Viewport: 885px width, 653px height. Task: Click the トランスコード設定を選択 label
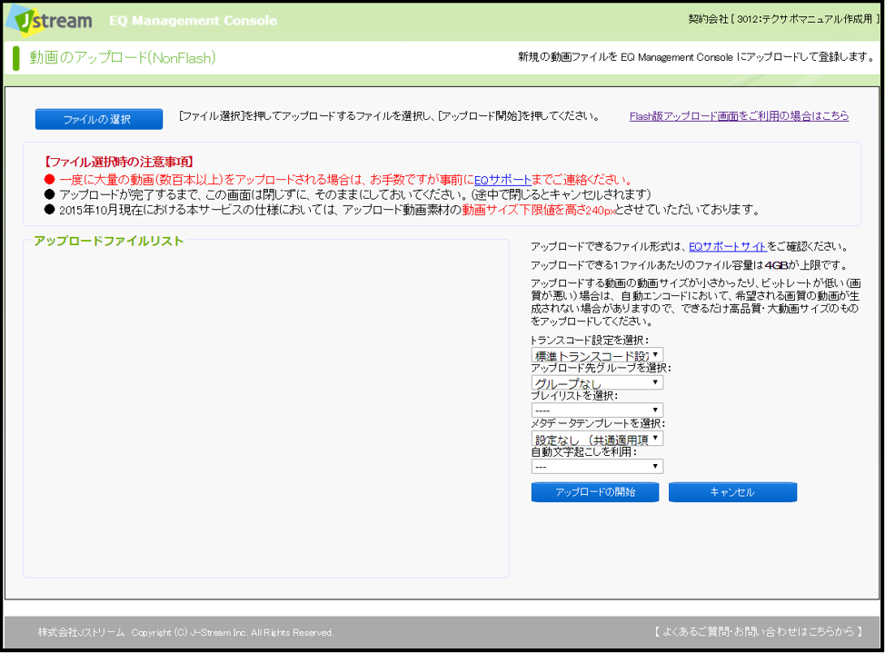(590, 341)
